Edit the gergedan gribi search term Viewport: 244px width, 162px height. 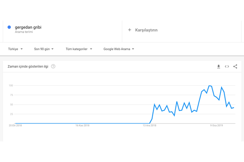[x=28, y=27]
